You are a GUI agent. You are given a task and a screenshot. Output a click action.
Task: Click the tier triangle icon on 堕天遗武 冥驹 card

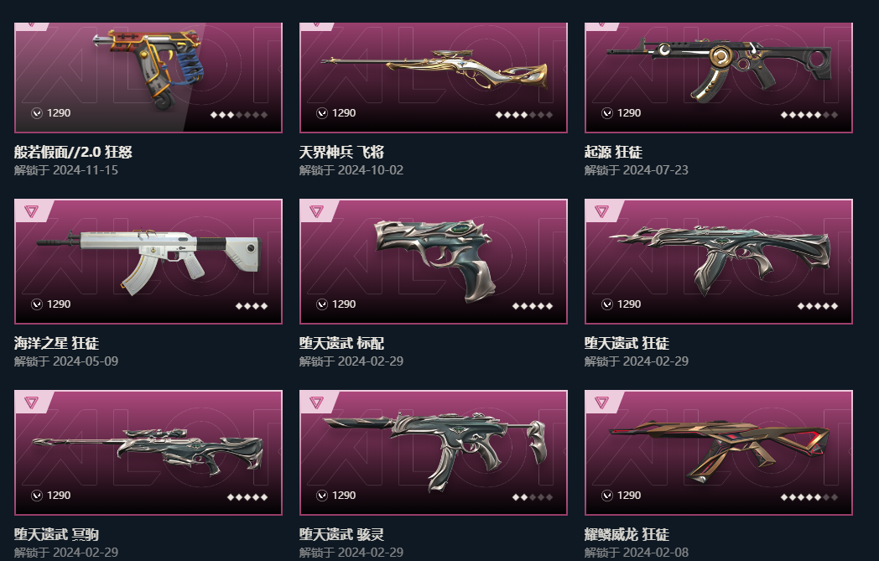[x=31, y=403]
